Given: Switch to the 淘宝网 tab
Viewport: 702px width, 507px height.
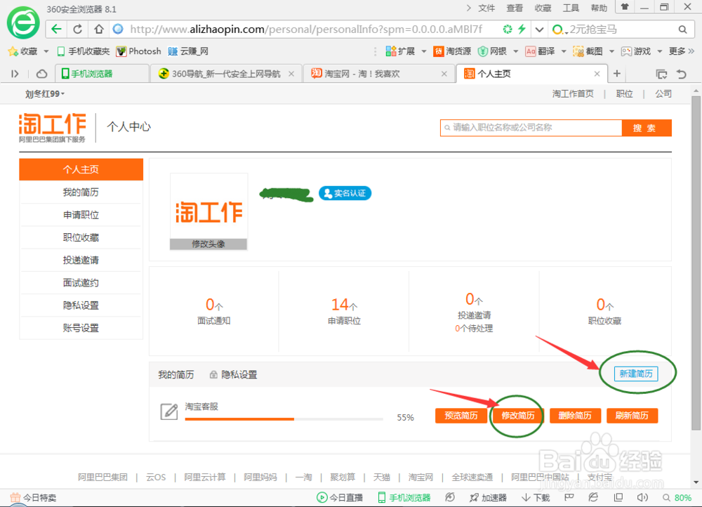Looking at the screenshot, I should coord(379,74).
